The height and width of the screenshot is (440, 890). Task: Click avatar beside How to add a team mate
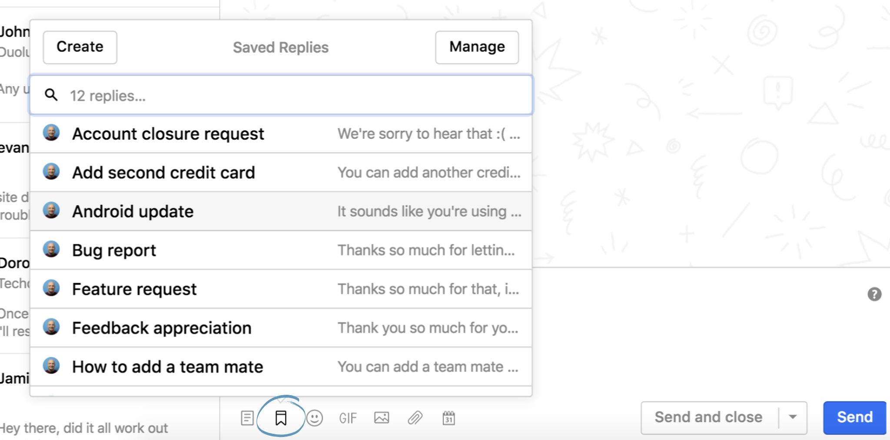[51, 366]
